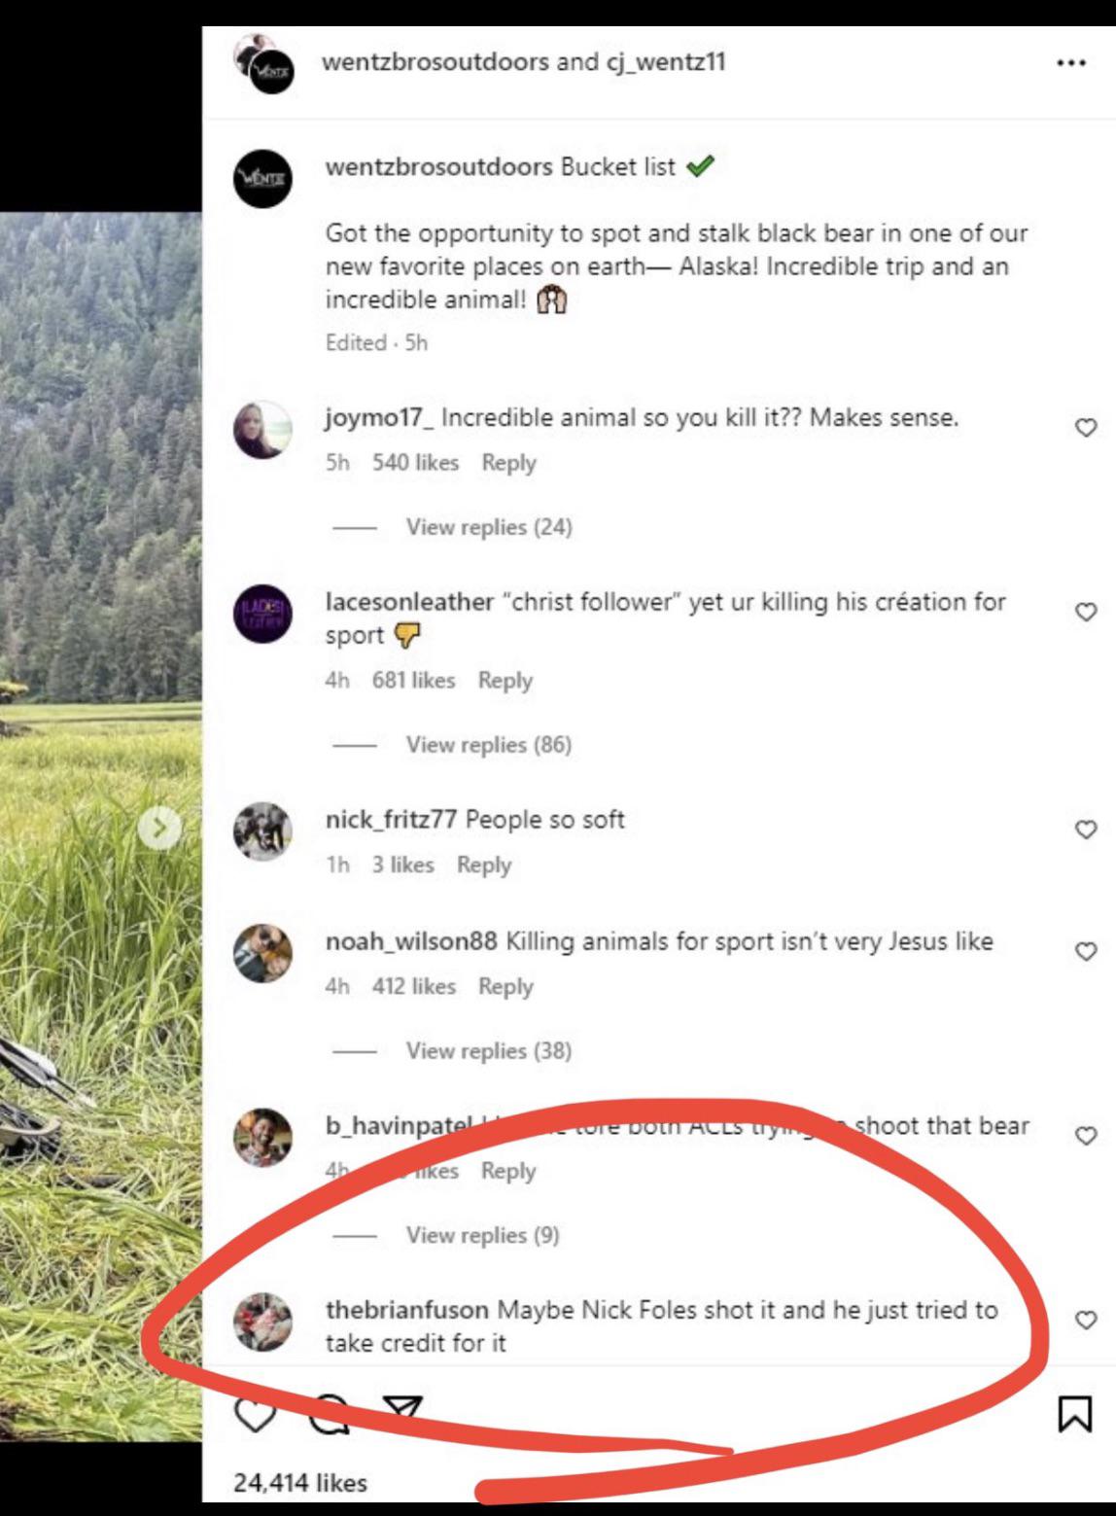This screenshot has width=1116, height=1516.
Task: Like thebrianfuson's Nick Foles comment
Action: pyautogui.click(x=1086, y=1320)
